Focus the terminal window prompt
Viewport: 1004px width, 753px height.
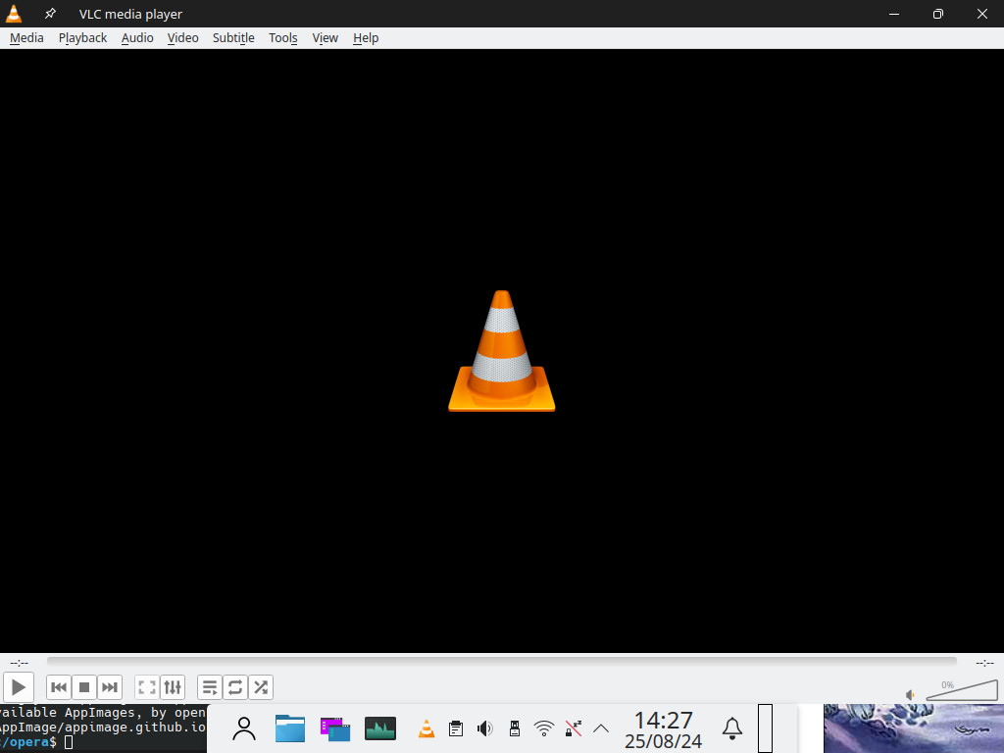point(102,728)
